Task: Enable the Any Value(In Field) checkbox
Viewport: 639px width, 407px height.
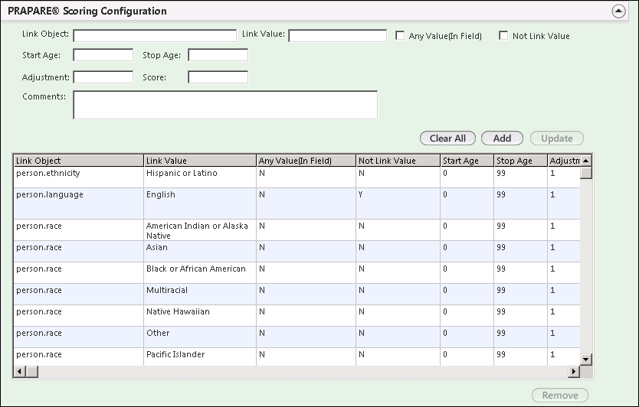Action: point(400,36)
